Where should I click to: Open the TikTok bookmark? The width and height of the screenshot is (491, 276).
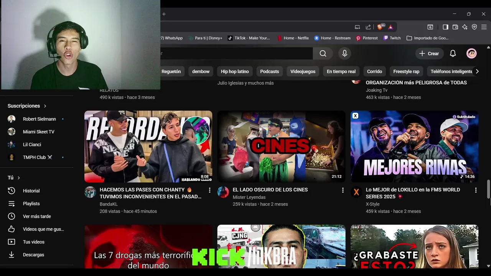pos(249,38)
